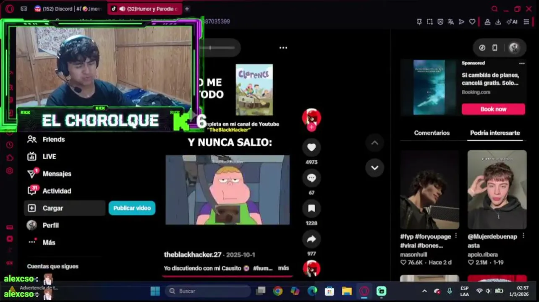Open a new browser tab with plus
The width and height of the screenshot is (539, 302).
(x=187, y=9)
